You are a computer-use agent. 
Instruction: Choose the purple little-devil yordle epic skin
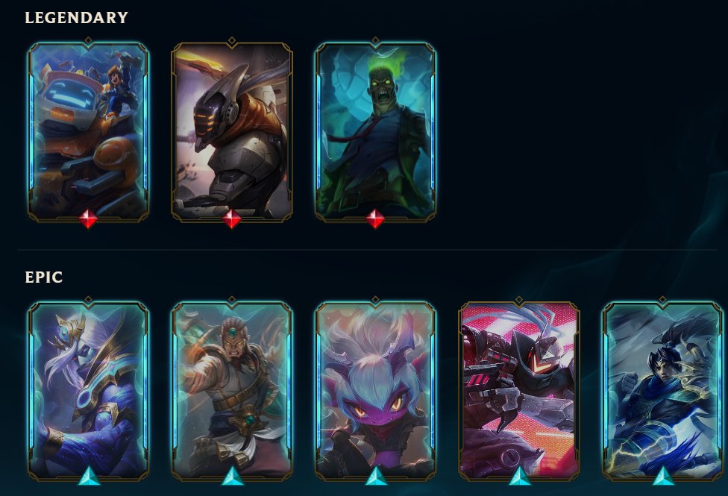click(375, 391)
